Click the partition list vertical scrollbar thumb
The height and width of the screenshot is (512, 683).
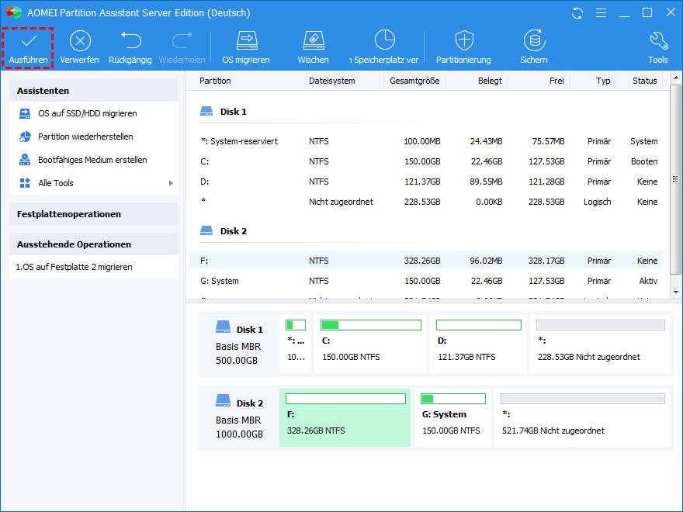(675, 179)
